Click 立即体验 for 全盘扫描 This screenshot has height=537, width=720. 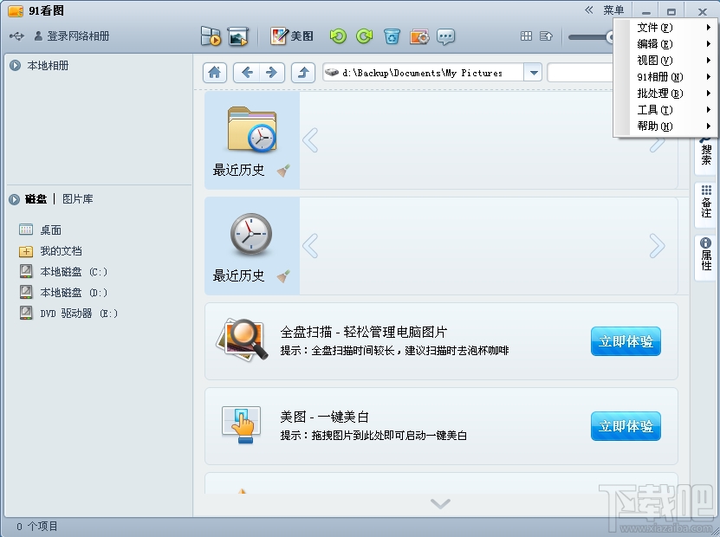coord(626,341)
